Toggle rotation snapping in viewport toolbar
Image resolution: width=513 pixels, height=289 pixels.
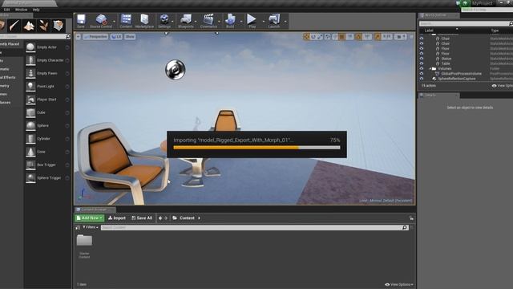click(x=358, y=37)
